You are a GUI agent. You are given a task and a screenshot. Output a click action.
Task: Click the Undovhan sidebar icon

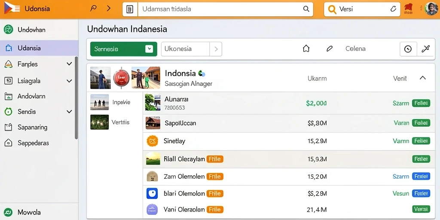[9, 30]
